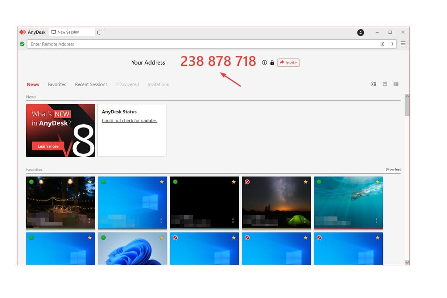
Task: Open the Milky Way tent favorite
Action: [x=276, y=203]
